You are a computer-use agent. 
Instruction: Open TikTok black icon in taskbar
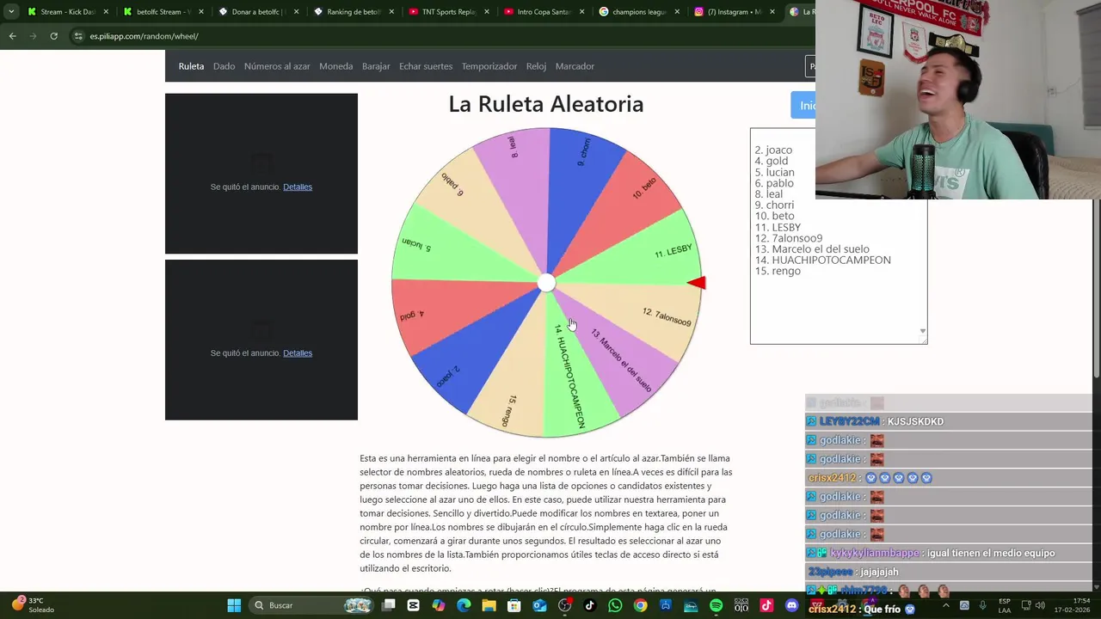[x=590, y=605]
